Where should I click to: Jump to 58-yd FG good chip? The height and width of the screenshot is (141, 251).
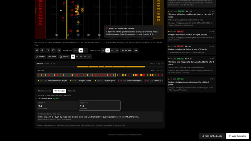pyautogui.click(x=105, y=81)
